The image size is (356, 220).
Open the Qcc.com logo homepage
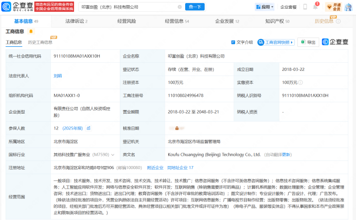17,7
